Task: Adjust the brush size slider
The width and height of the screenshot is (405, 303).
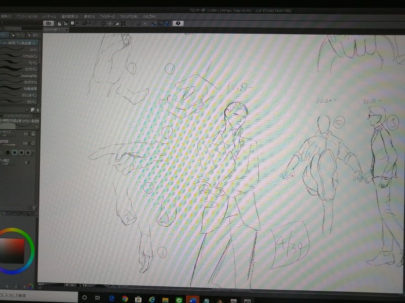Action: tap(10, 136)
